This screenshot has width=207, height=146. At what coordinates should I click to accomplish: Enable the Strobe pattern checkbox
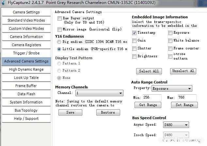click(x=170, y=56)
